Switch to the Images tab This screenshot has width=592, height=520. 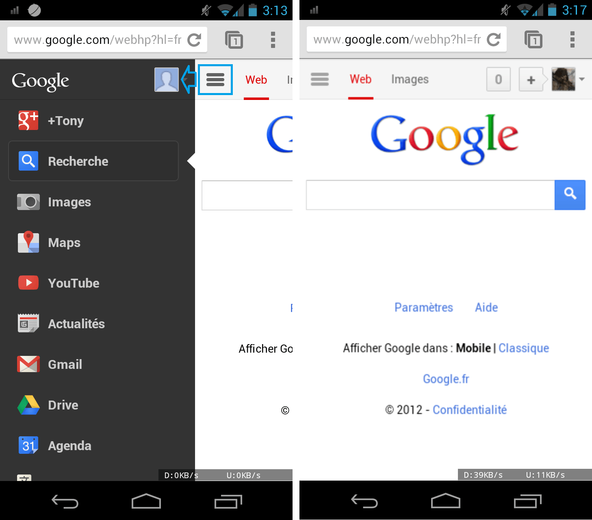click(410, 79)
